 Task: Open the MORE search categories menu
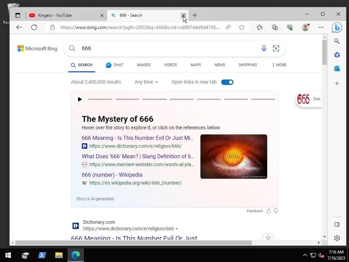click(279, 65)
